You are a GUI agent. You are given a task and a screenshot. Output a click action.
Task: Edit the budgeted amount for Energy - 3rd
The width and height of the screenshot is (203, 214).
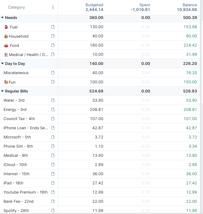pyautogui.click(x=97, y=109)
